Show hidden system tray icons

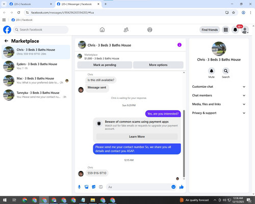[x=215, y=200]
